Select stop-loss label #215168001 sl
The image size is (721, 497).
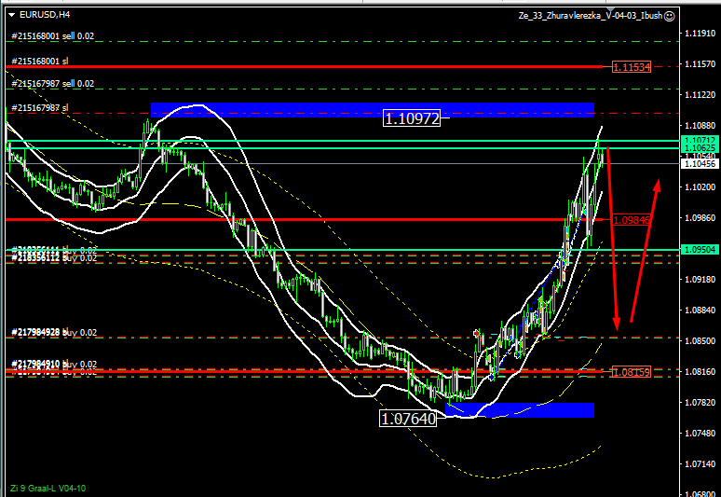tap(40, 61)
